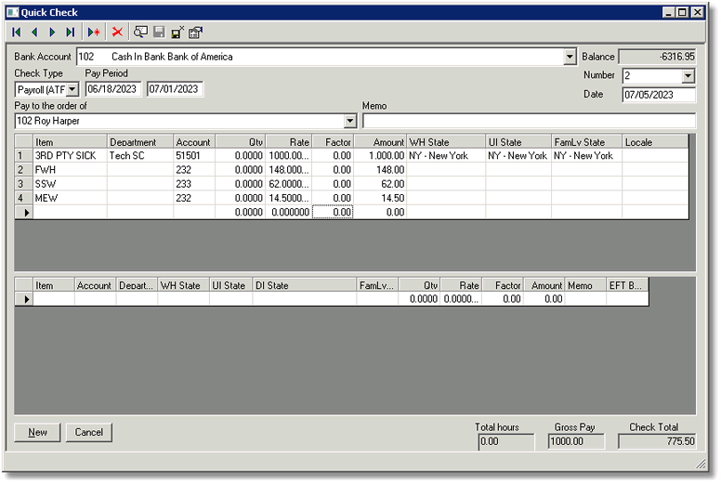Click the save and close icon
This screenshot has width=721, height=484.
pyautogui.click(x=177, y=32)
